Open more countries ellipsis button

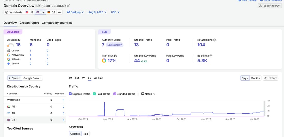tap(60, 12)
